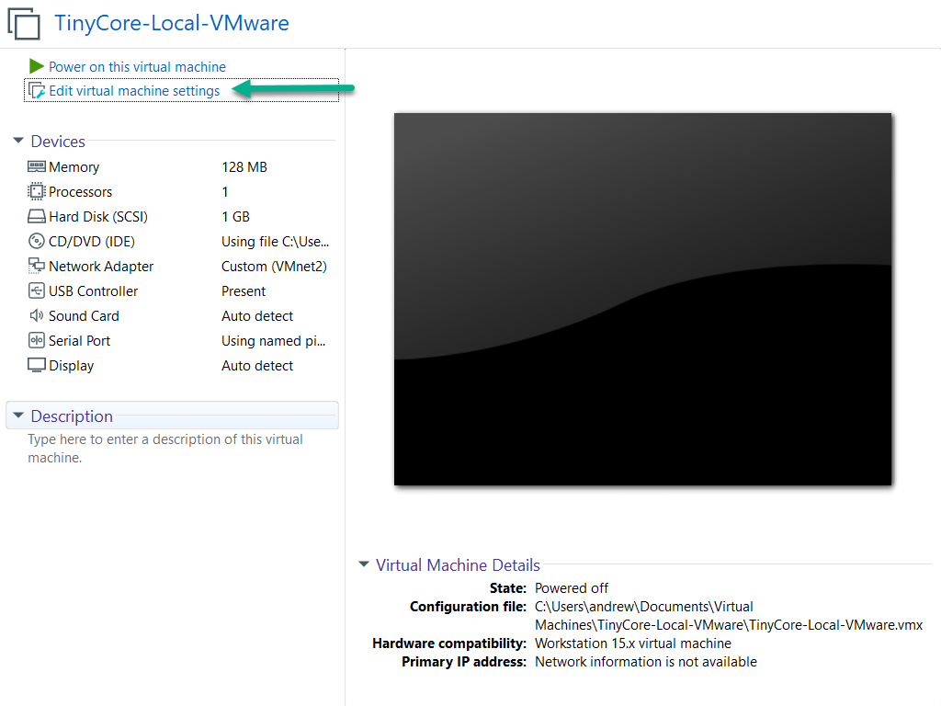This screenshot has height=706, width=941.
Task: Select the Processors device label
Action: pyautogui.click(x=81, y=192)
